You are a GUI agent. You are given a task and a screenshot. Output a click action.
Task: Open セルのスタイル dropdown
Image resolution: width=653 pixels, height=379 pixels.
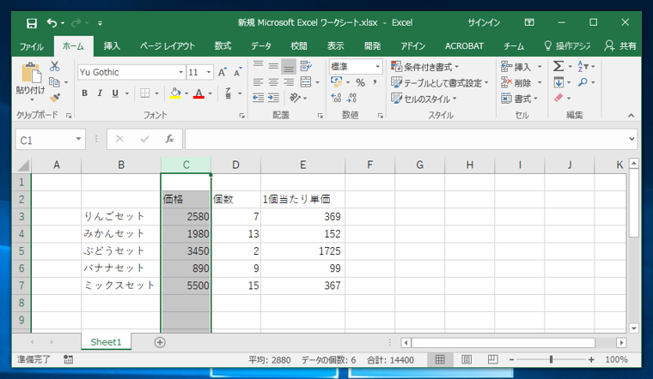[x=424, y=99]
